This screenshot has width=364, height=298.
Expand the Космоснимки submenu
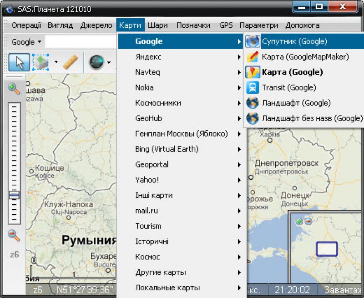(x=181, y=103)
